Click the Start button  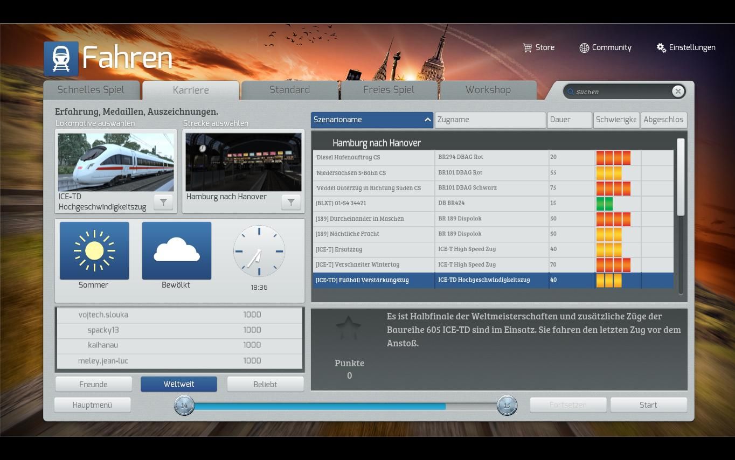click(x=649, y=405)
